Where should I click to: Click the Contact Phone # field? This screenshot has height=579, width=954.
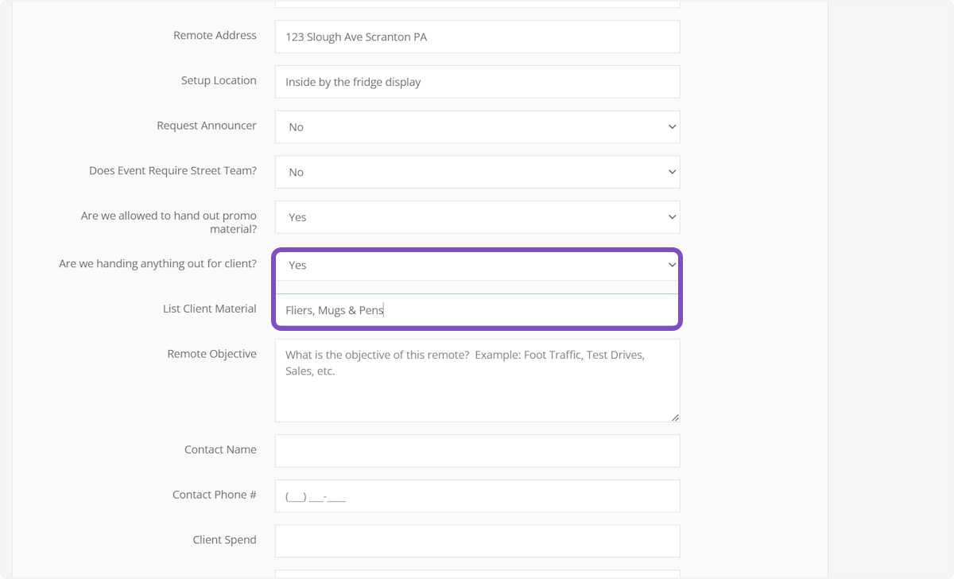(477, 496)
